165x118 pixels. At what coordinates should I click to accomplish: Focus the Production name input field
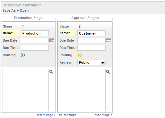35,33
